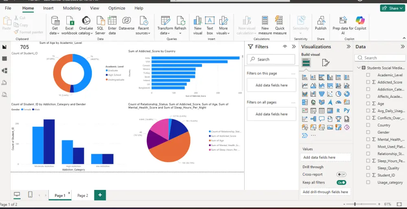Open the Get data menu icon
The image size is (407, 209).
click(55, 21)
